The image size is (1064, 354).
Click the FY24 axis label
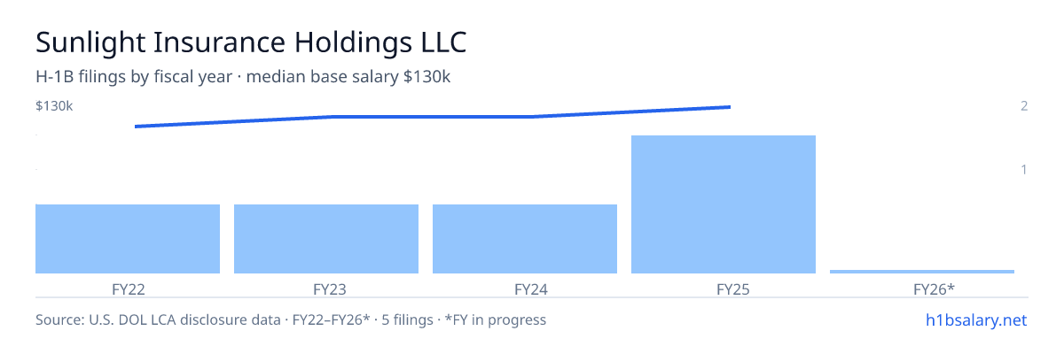click(525, 289)
